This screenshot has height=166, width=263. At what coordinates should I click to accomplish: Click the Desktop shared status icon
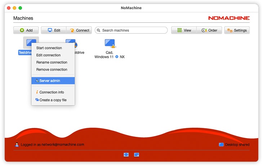221,145
